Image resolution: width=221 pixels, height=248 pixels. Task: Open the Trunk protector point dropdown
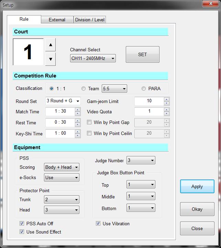[x=62, y=199]
